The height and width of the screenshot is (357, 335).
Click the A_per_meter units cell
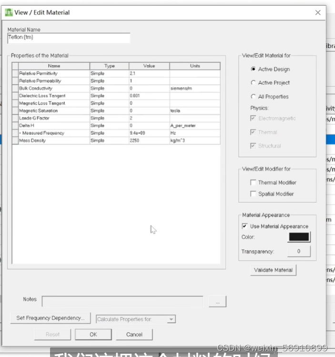point(195,126)
